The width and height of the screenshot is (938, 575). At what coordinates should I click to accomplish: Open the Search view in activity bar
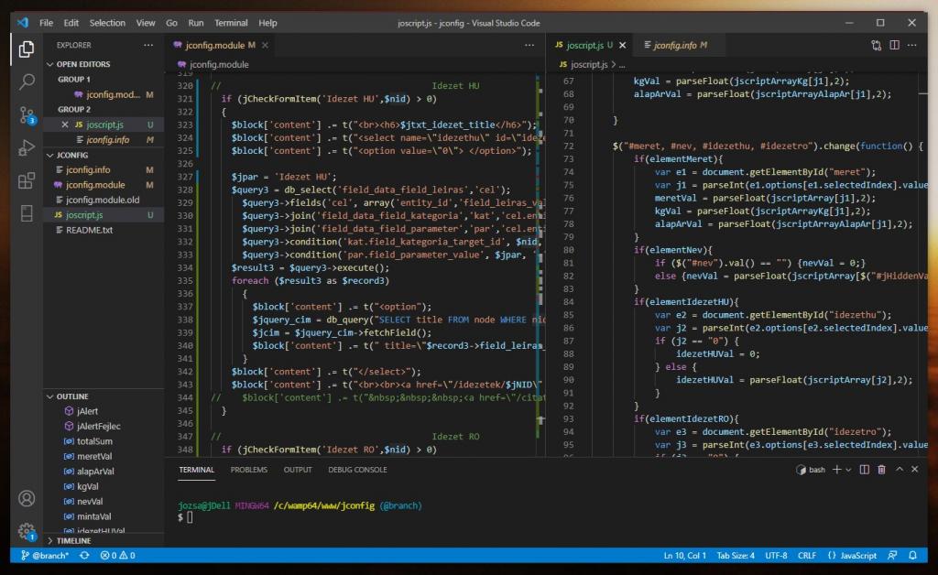click(x=27, y=81)
